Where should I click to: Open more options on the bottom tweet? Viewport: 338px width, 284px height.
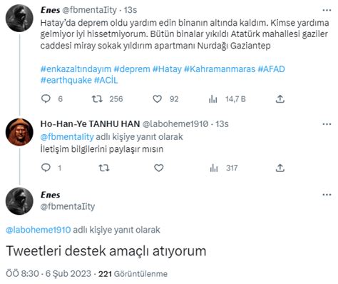[x=327, y=195]
